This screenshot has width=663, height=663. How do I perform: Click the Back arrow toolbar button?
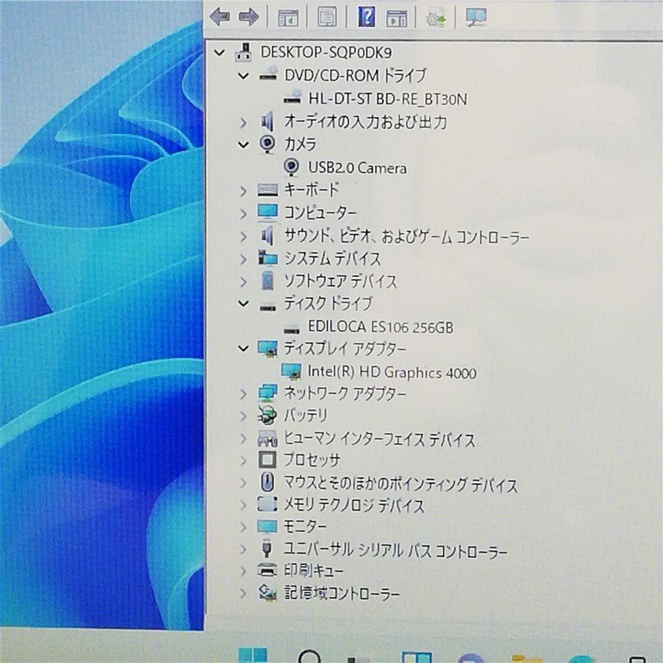[220, 17]
